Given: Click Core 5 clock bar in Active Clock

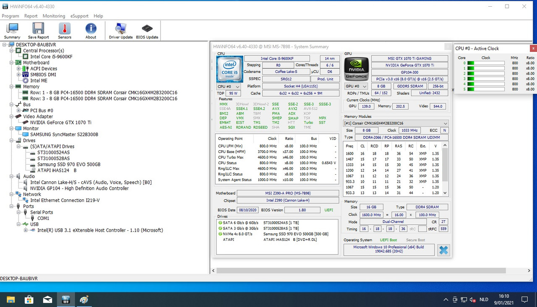Looking at the screenshot, I should point(486,89).
